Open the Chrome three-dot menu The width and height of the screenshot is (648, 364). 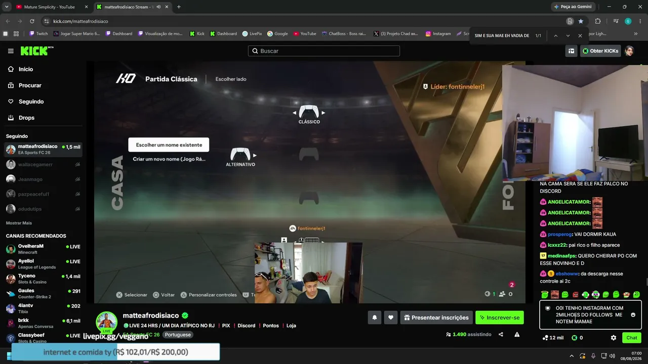click(x=640, y=21)
